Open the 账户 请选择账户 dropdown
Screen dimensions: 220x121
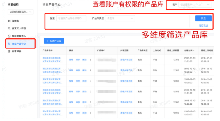(195, 5)
